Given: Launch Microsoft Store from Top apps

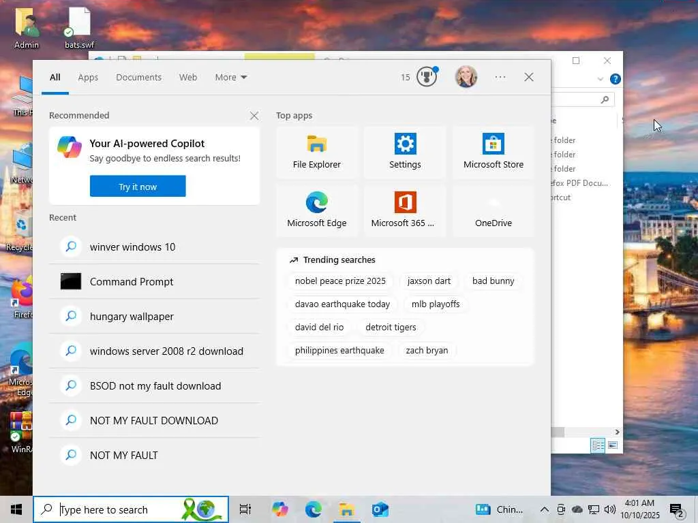Looking at the screenshot, I should click(x=494, y=152).
